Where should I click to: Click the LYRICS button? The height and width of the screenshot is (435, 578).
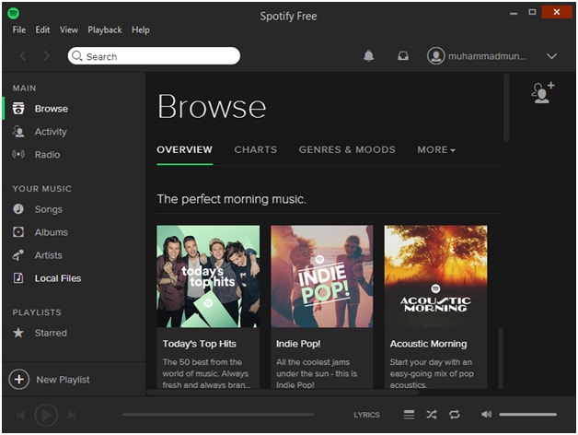(x=367, y=415)
